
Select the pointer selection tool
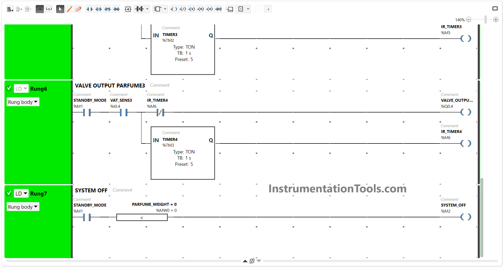(60, 9)
